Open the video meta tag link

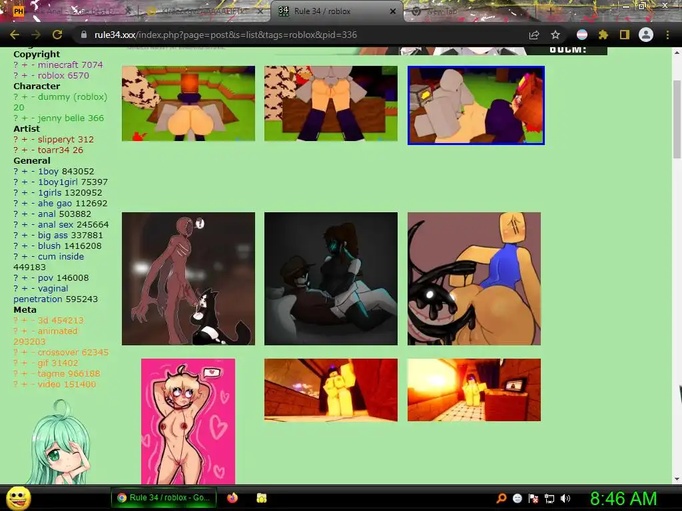[49, 384]
